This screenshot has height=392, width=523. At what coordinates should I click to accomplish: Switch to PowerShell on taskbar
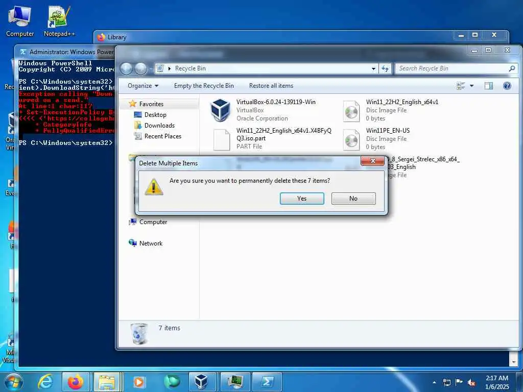pos(267,382)
